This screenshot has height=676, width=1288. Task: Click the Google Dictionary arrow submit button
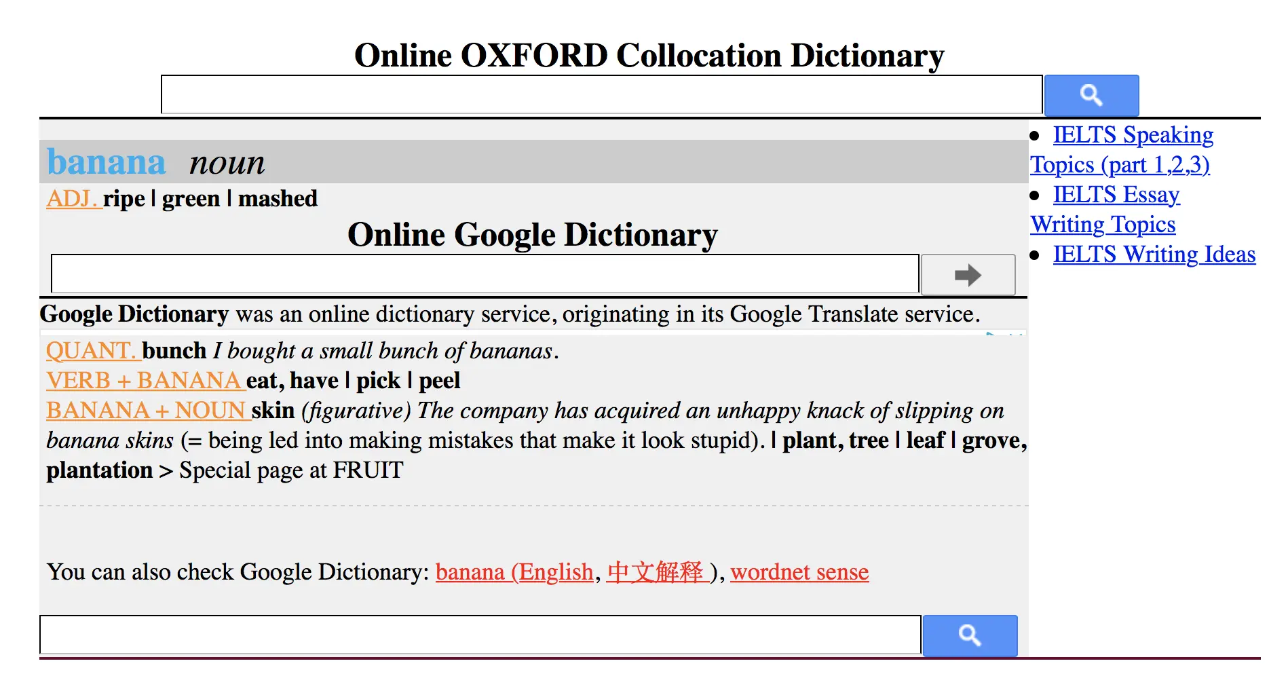968,275
